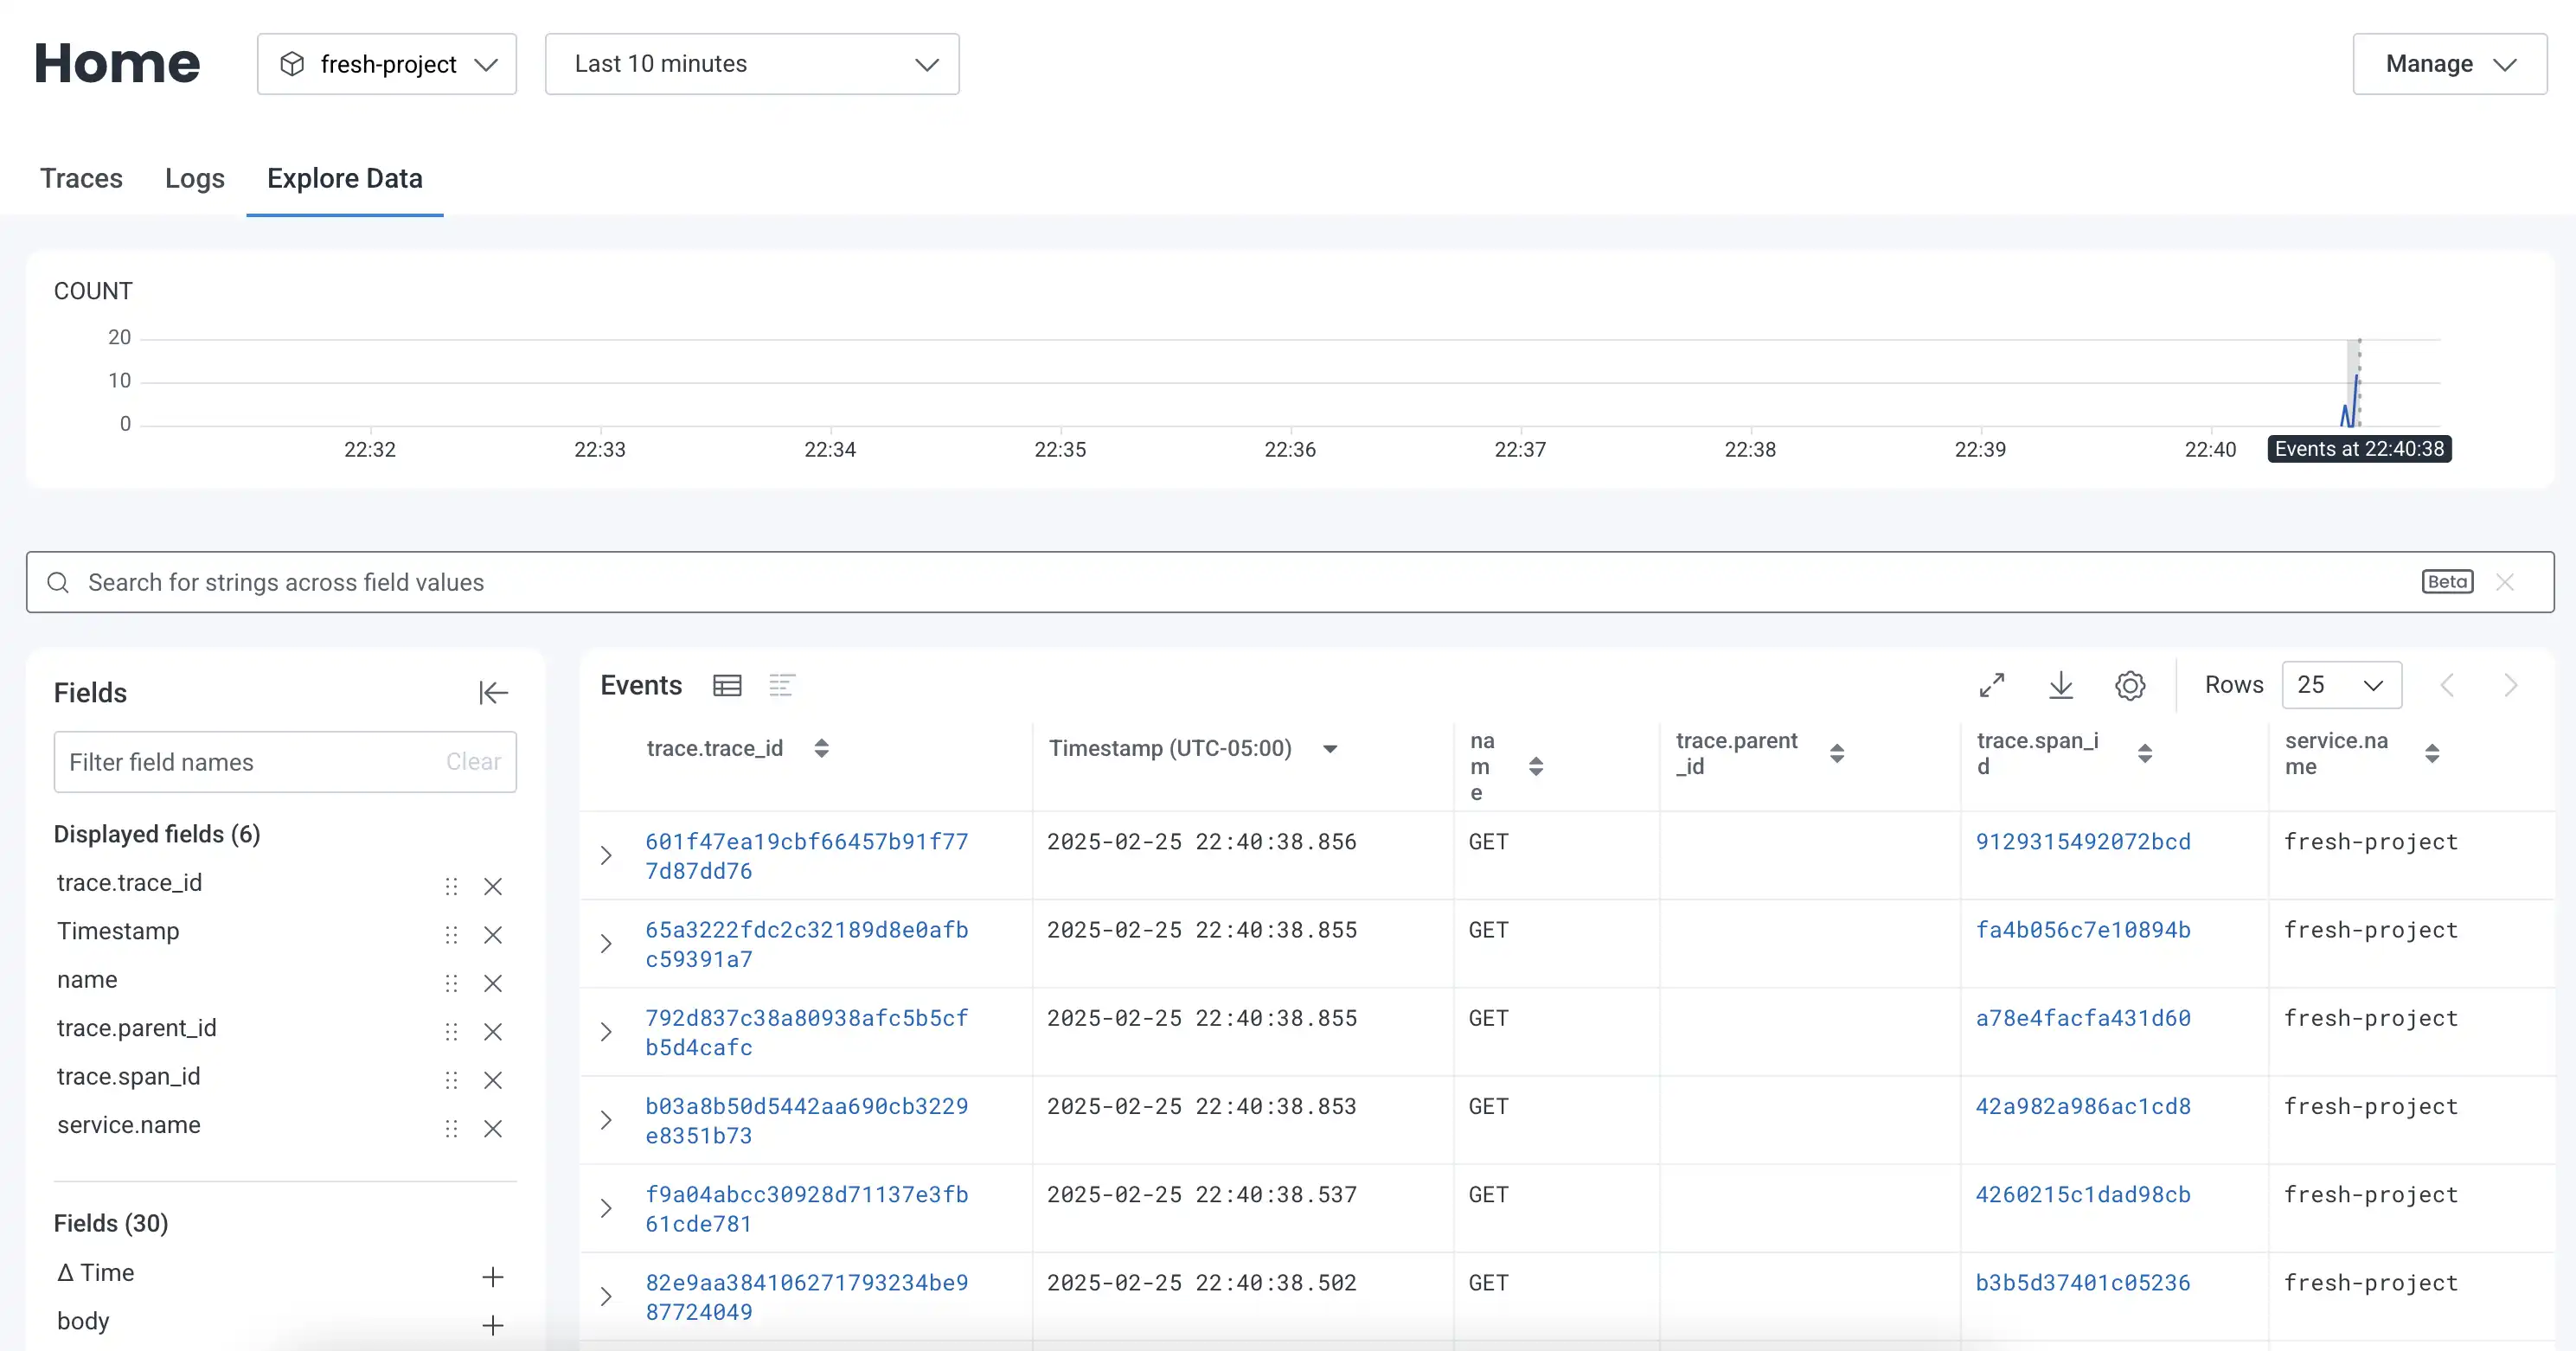Open the Rows count dropdown
The image size is (2576, 1351).
click(x=2336, y=685)
